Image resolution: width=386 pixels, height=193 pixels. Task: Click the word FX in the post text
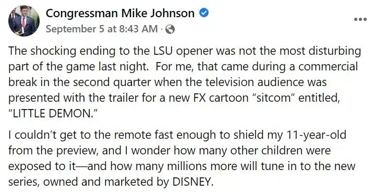tap(199, 98)
